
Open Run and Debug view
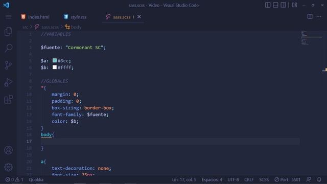pos(8,82)
